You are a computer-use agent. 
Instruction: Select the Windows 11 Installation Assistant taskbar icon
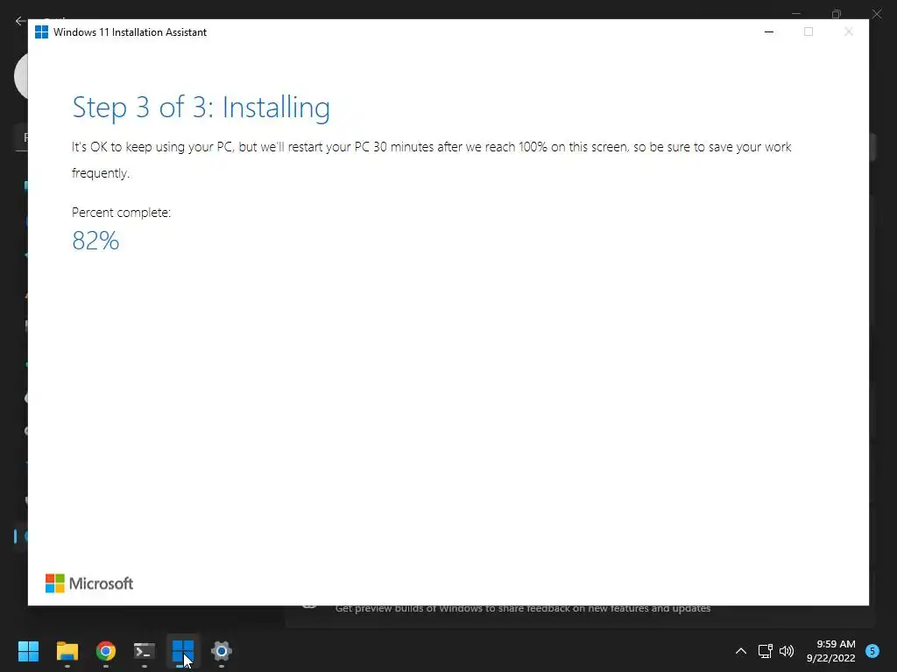183,651
